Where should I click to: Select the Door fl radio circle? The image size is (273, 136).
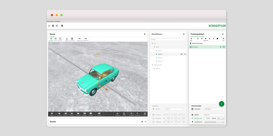click(x=156, y=51)
